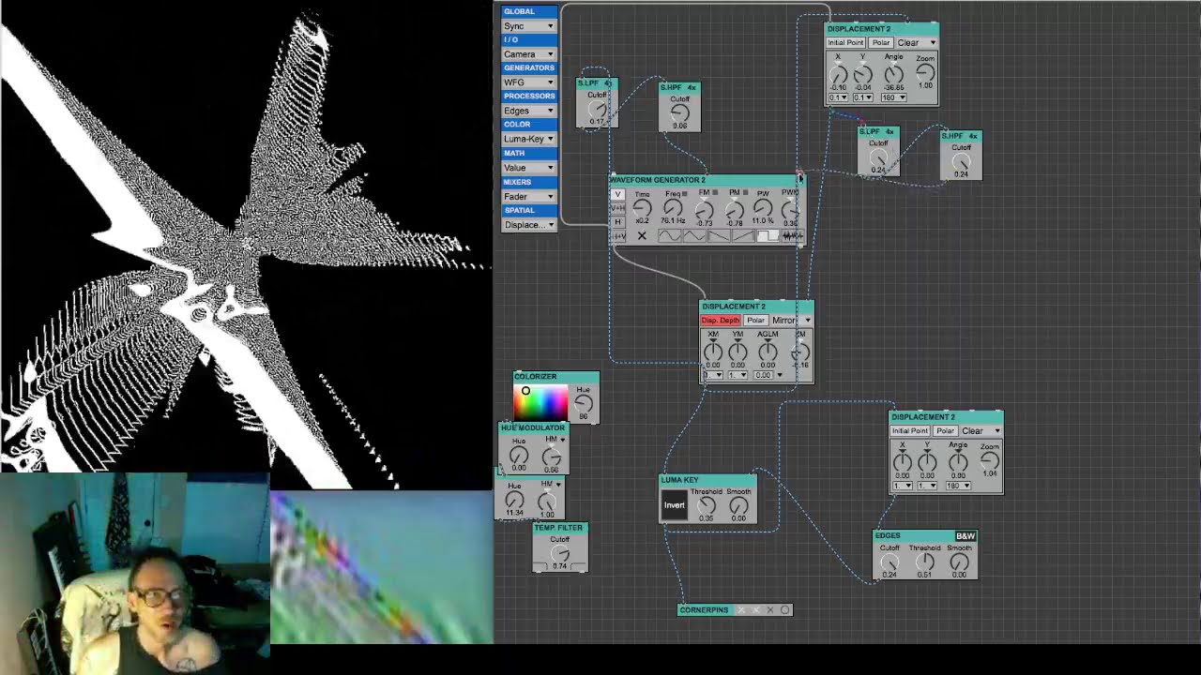This screenshot has height=675, width=1201.
Task: Click Initial Point on top Displacement 2
Action: (x=845, y=43)
